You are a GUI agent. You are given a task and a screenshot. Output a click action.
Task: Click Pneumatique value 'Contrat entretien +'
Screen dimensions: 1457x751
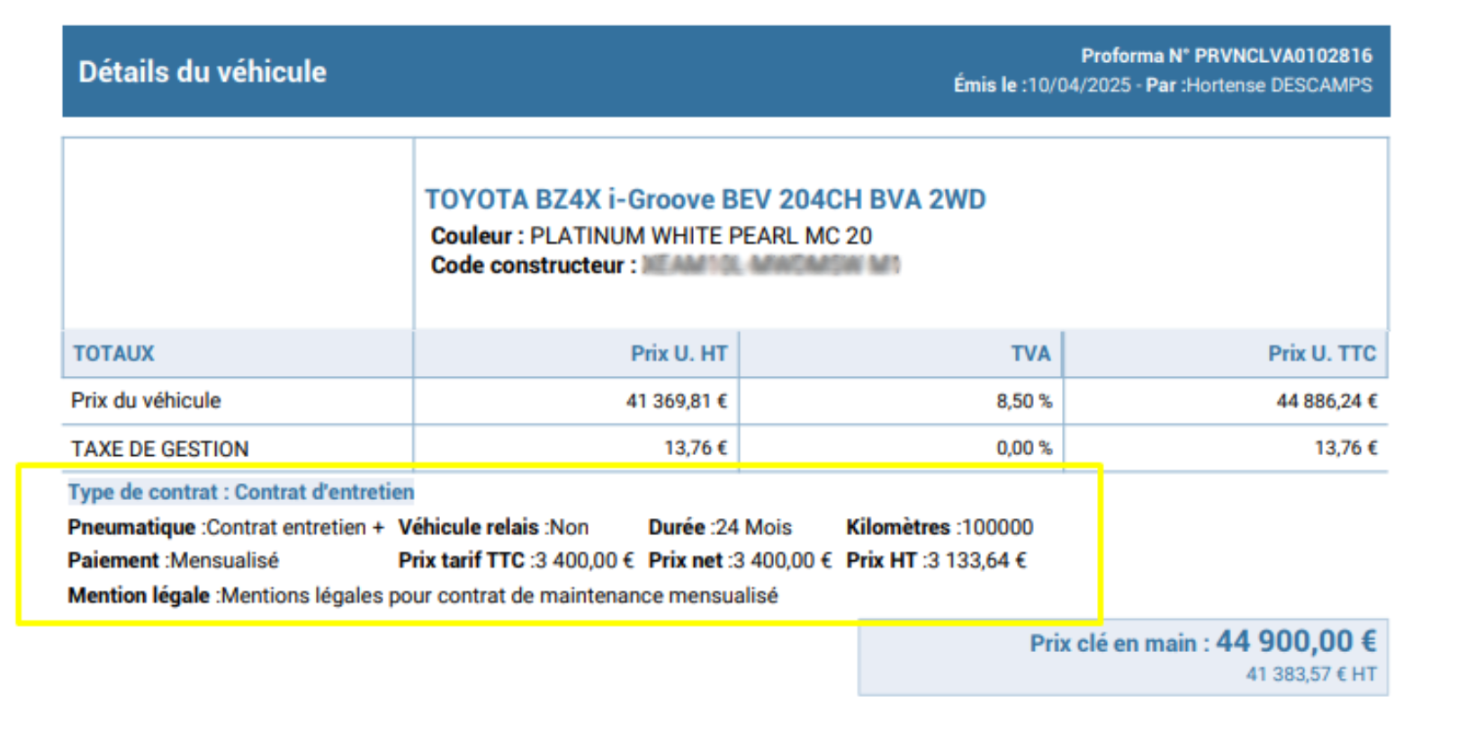295,527
